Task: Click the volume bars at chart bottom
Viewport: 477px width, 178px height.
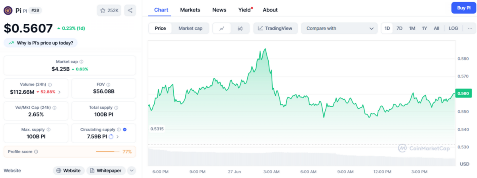Action: (x=302, y=157)
